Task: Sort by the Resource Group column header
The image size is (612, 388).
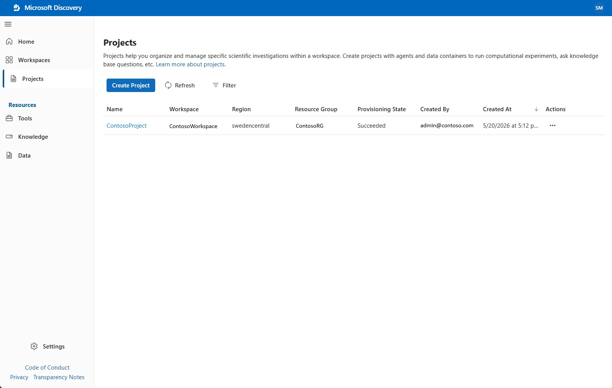Action: [316, 109]
